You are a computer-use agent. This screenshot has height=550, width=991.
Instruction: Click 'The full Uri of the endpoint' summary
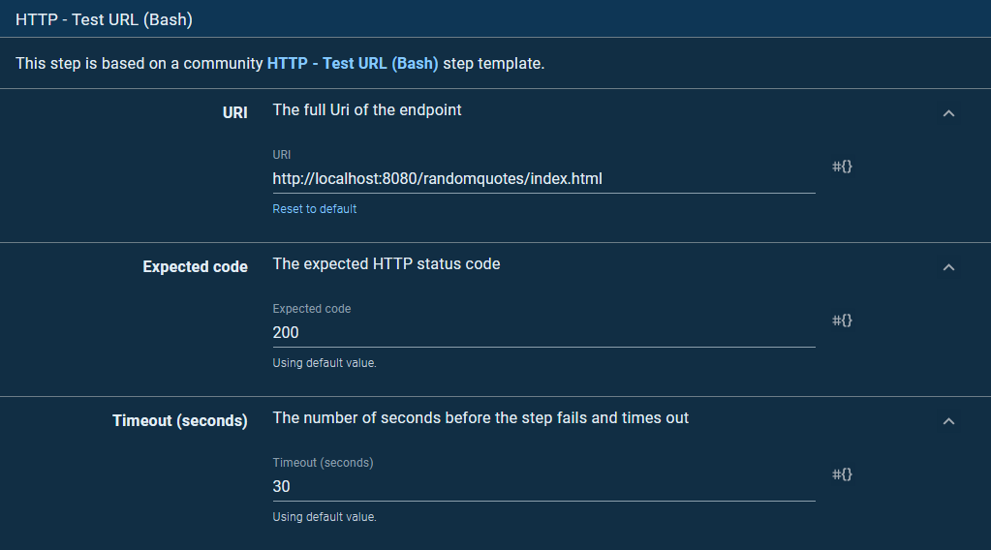tap(367, 110)
